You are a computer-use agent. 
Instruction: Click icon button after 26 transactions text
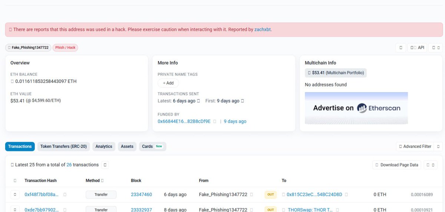105,165
